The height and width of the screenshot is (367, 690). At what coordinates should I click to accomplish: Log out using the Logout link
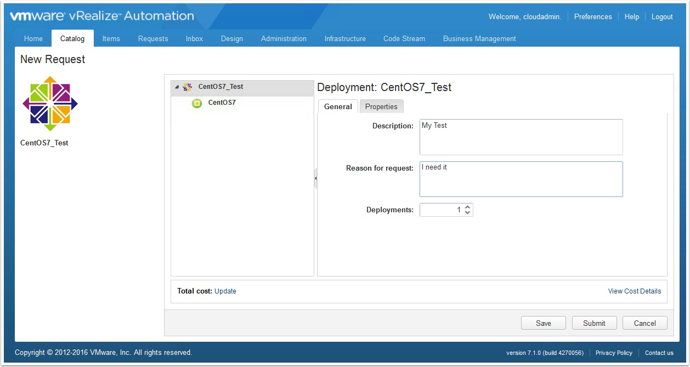tap(662, 17)
